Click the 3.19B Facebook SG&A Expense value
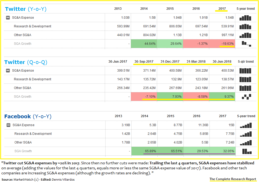 click(x=126, y=125)
